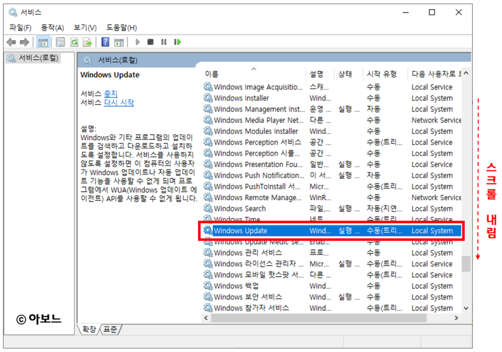Select Windows 모바일 핫스팟 서비스 row
The width and height of the screenshot is (502, 352).
pyautogui.click(x=332, y=275)
